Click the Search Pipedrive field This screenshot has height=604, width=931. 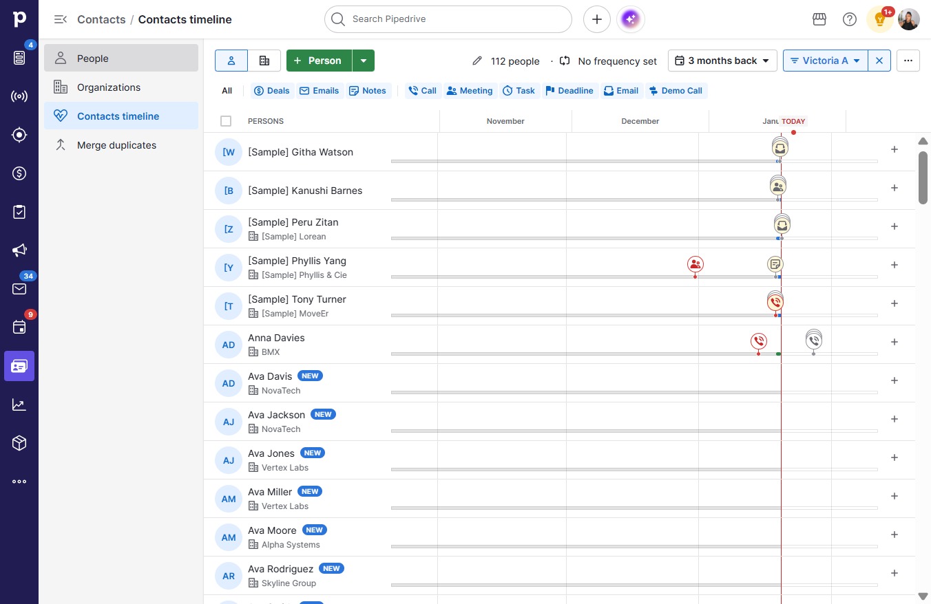pos(448,19)
